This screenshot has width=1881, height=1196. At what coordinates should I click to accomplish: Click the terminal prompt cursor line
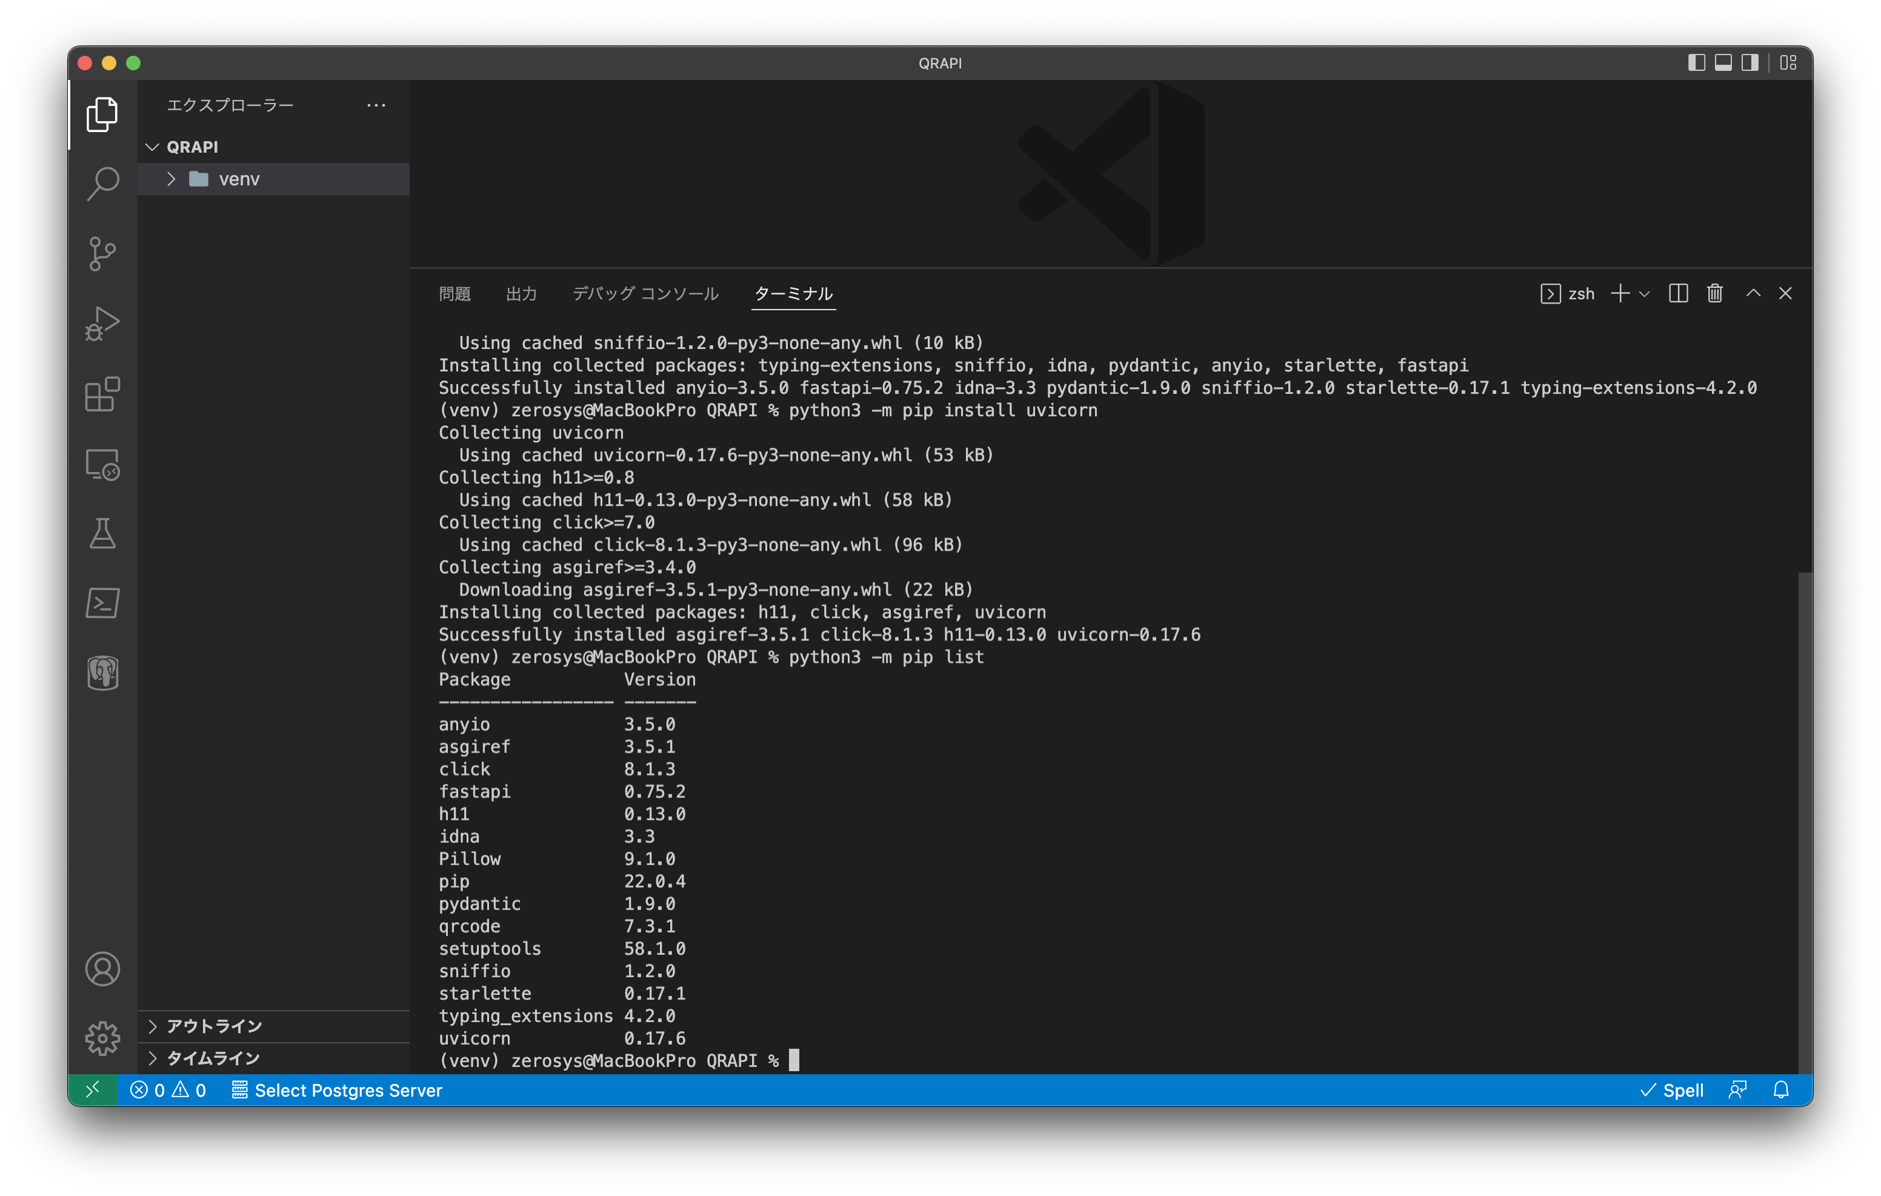619,1061
